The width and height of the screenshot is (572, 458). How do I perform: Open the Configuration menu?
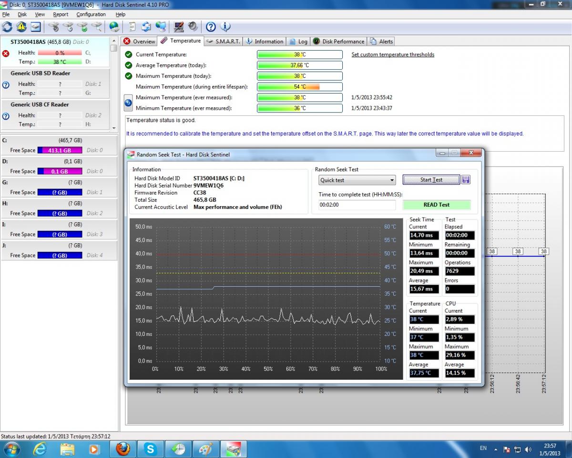(91, 14)
